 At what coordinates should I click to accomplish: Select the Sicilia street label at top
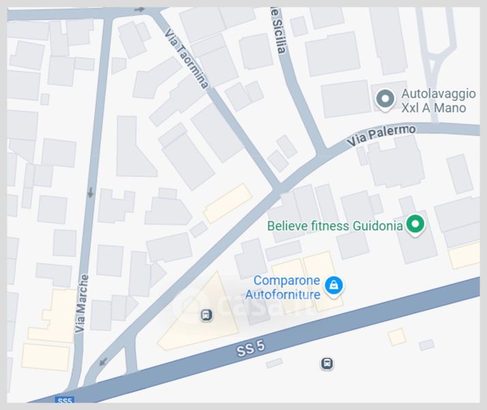point(278,31)
